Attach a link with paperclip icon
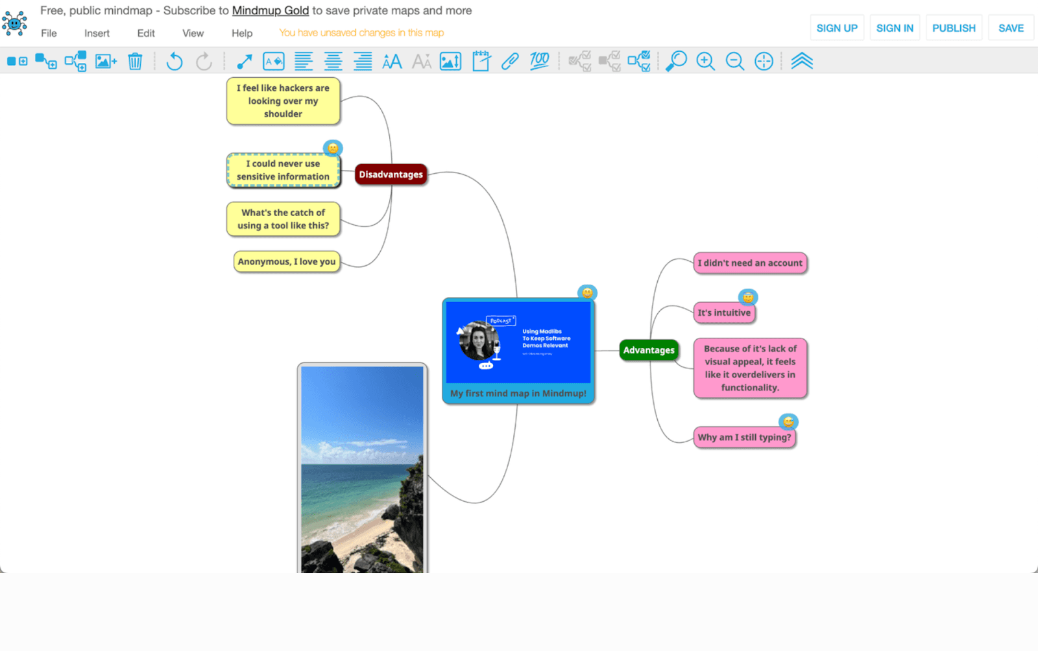 [x=510, y=61]
